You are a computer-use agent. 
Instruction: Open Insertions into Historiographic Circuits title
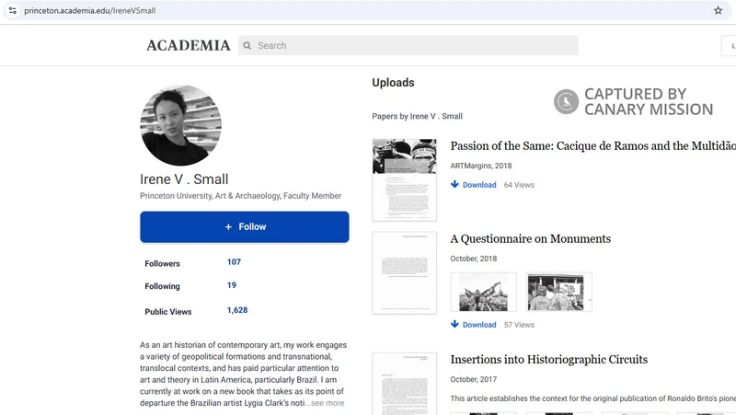548,360
